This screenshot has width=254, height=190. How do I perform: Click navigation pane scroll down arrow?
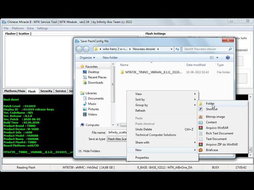point(113,125)
